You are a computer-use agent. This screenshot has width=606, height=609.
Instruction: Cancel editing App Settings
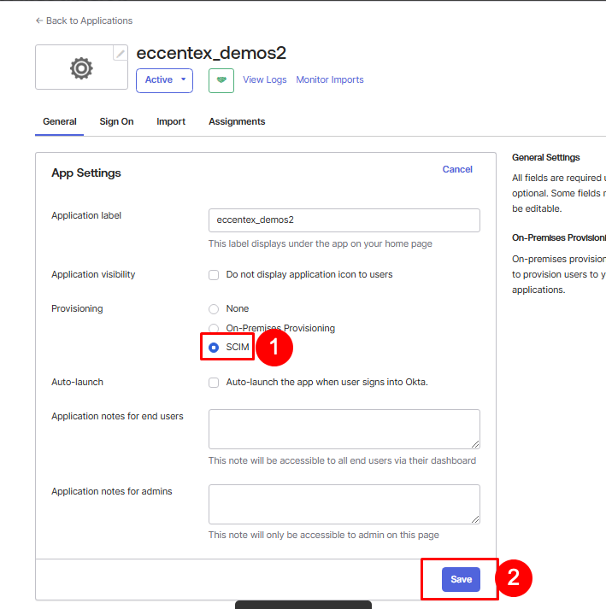457,169
